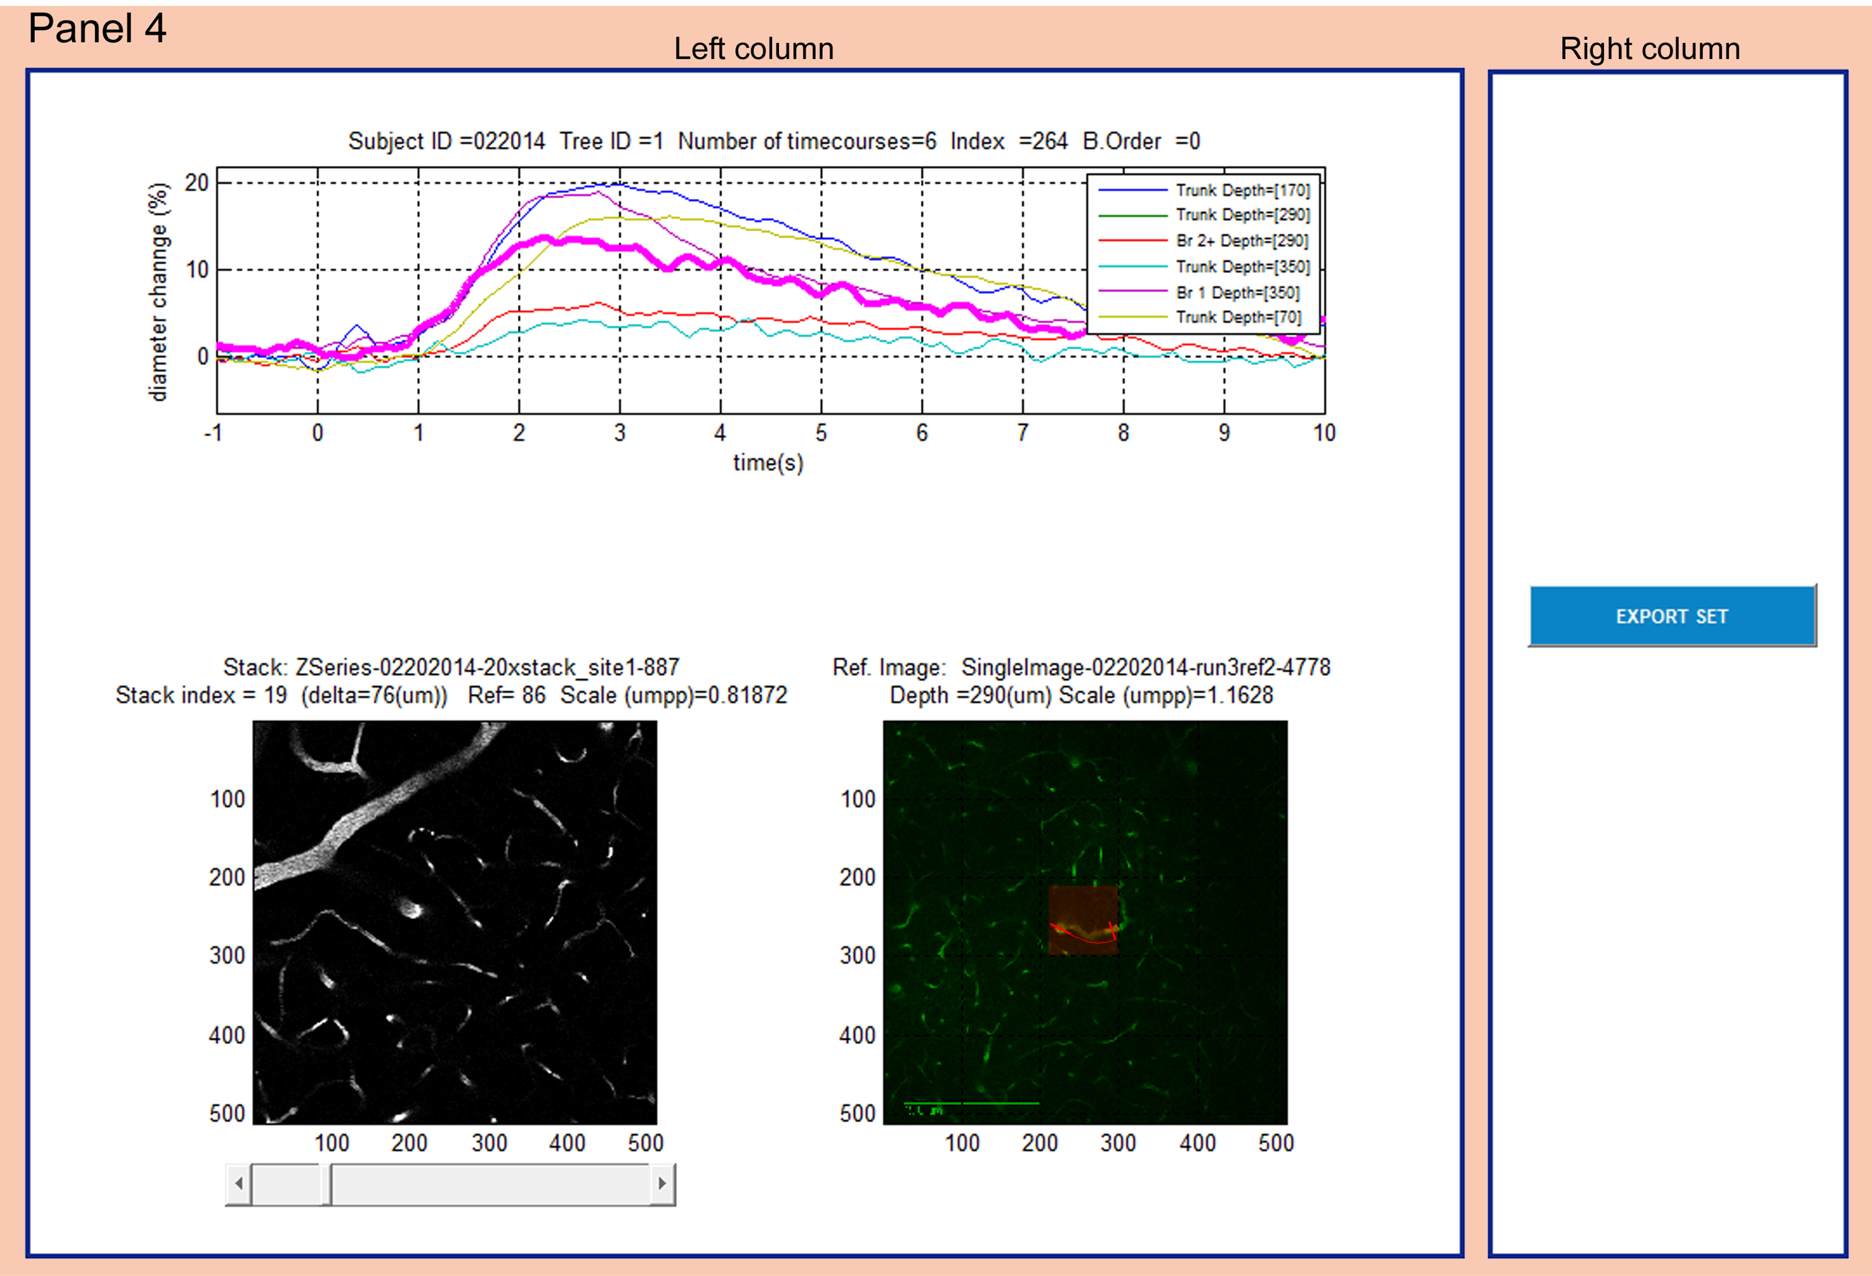Click the plot title with Subject ID

[x=773, y=142]
